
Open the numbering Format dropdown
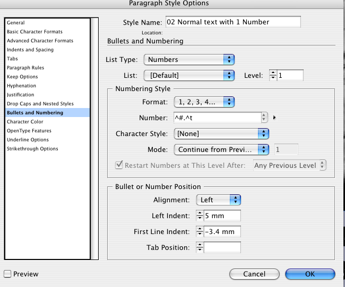(204, 102)
